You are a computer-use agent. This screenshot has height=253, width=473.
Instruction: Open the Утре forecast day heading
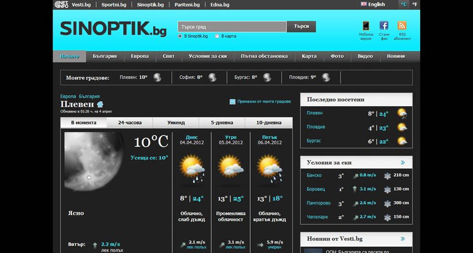tap(231, 137)
